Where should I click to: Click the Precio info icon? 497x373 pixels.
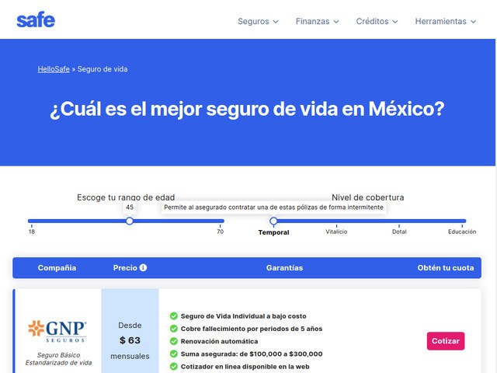[x=143, y=267]
